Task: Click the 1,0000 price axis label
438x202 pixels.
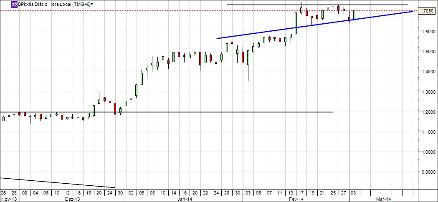Action: 428,152
